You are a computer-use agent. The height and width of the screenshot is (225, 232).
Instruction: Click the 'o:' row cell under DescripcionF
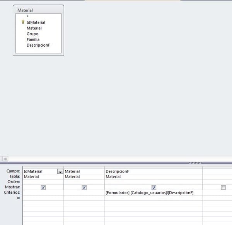[x=154, y=198]
